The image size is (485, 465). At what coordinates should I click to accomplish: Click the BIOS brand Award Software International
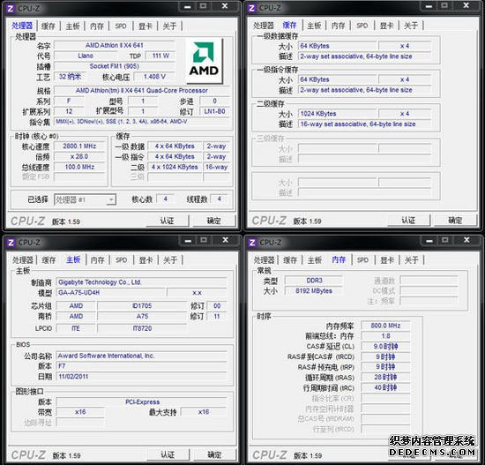141,356
